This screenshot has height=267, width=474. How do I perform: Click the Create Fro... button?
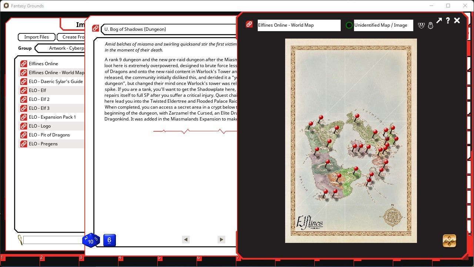(71, 37)
